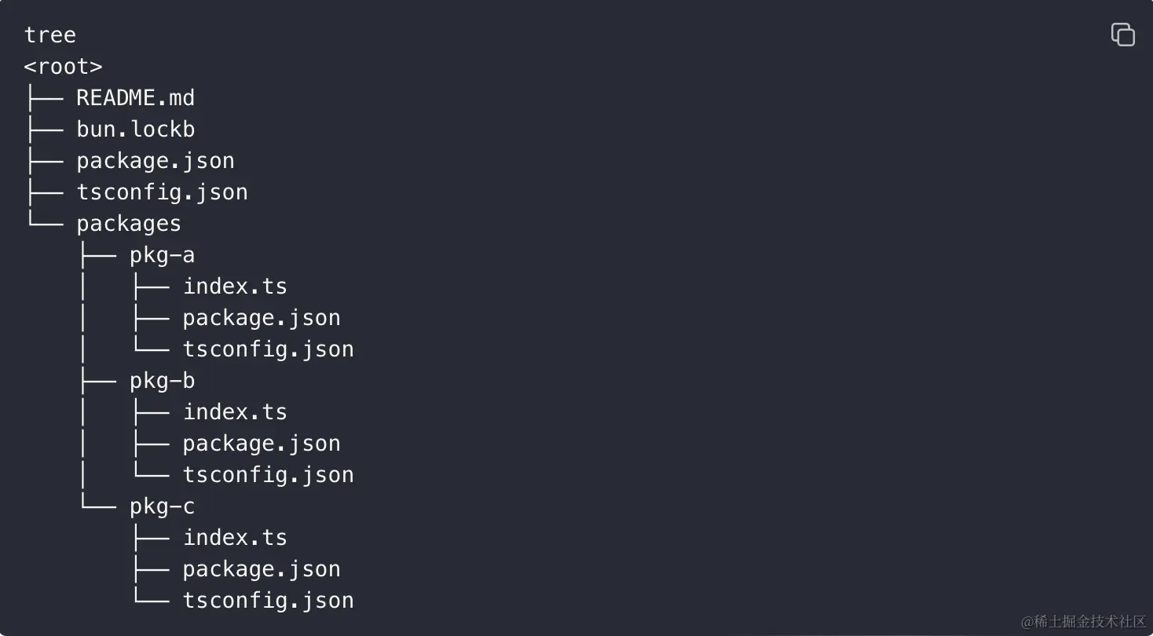Click the root-level package.json
This screenshot has width=1153, height=636.
point(156,161)
